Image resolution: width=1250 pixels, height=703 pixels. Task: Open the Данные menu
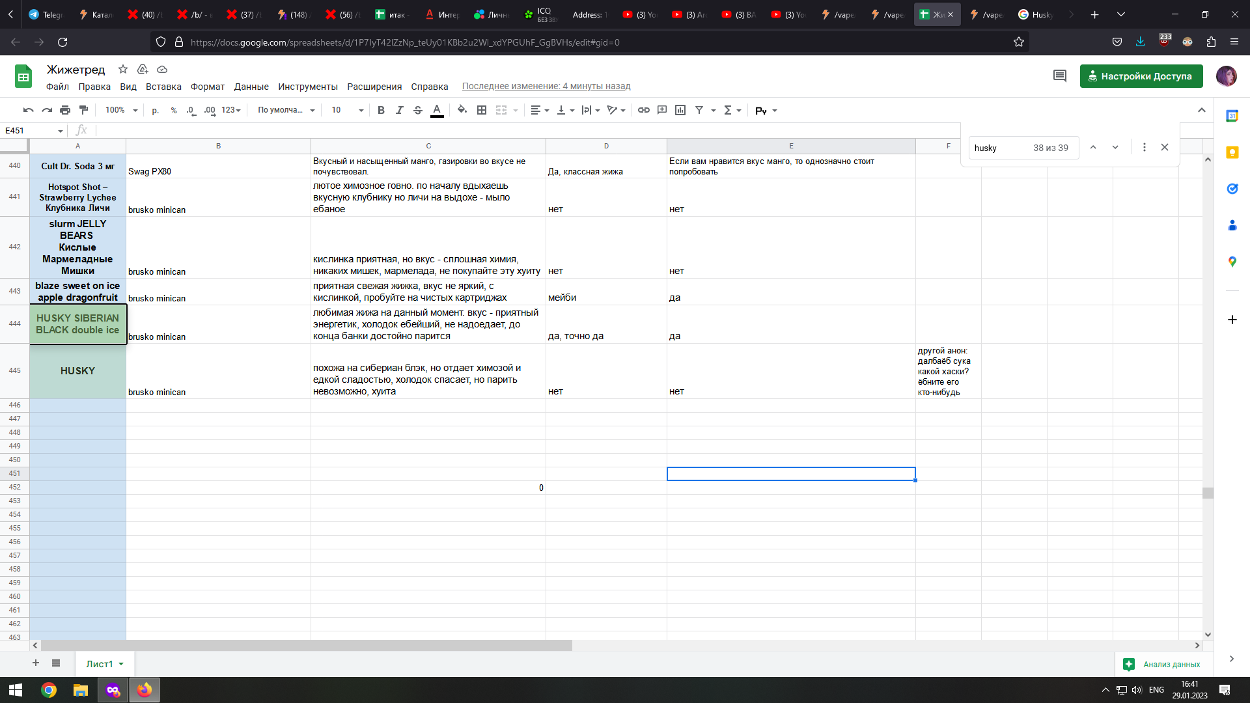coord(251,87)
